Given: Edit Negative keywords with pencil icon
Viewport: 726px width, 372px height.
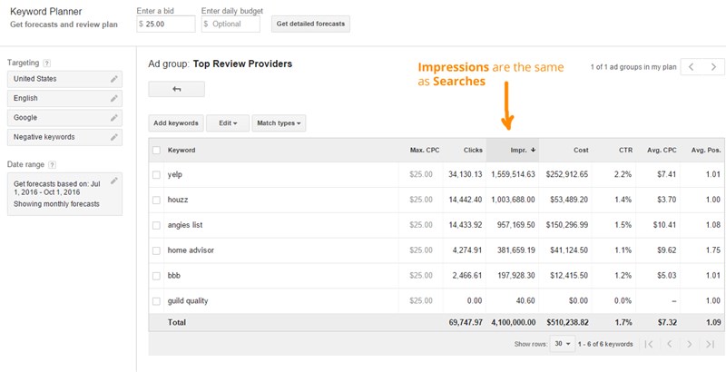Looking at the screenshot, I should click(113, 137).
